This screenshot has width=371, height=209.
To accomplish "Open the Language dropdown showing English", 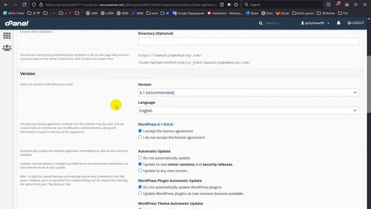I will point(249,111).
